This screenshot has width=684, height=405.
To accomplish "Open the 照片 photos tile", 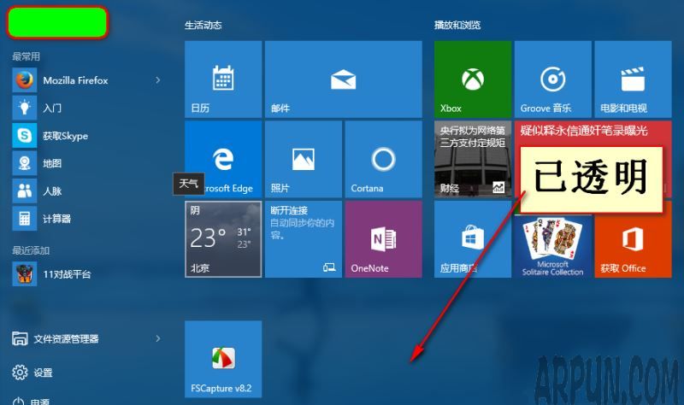I will point(304,159).
